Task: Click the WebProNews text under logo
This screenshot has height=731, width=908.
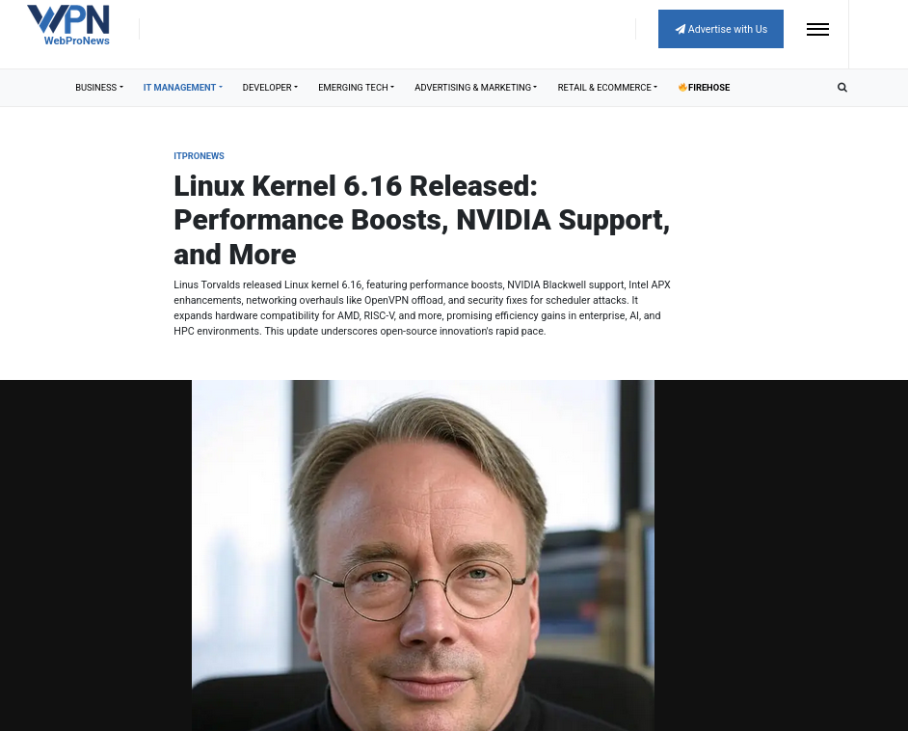Action: (76, 41)
